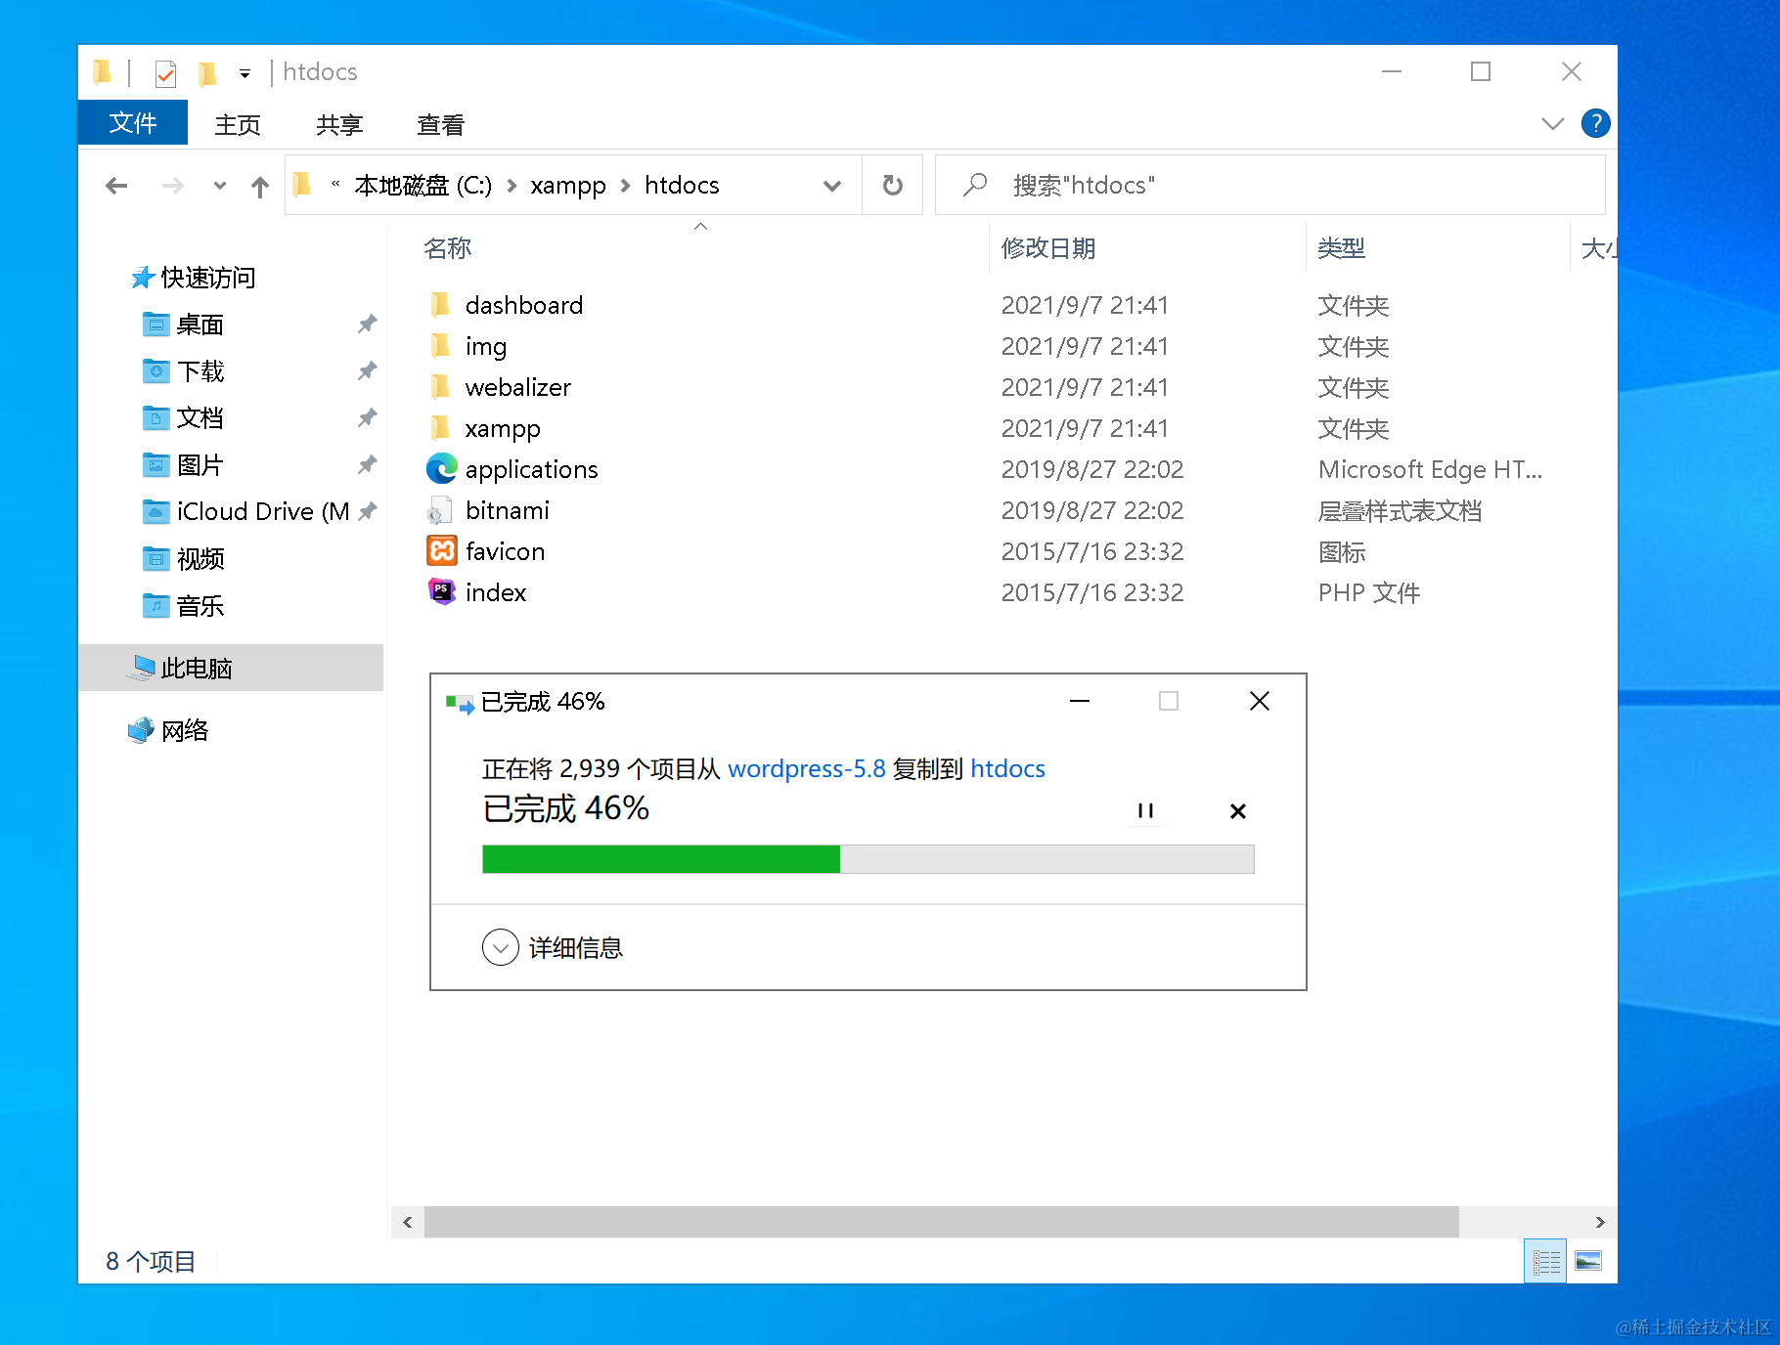Viewport: 1780px width, 1345px height.
Task: Cancel the copy operation with X
Action: [x=1237, y=811]
